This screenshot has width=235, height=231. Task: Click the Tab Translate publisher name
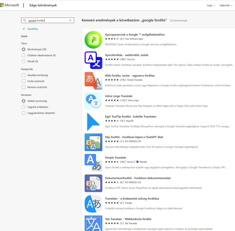point(131,223)
